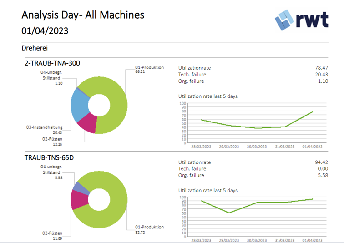
Task: Click the 01-Produktion 82.72 label
Action: click(149, 229)
